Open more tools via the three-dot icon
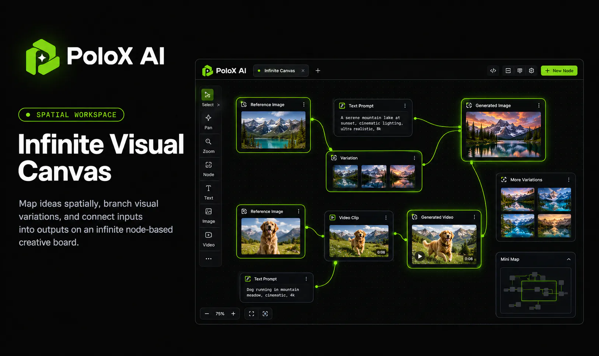 pos(209,259)
